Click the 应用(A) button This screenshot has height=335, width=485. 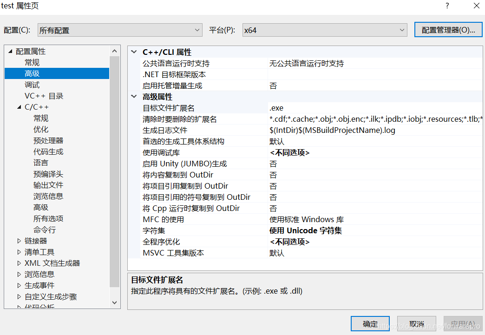tap(463, 323)
